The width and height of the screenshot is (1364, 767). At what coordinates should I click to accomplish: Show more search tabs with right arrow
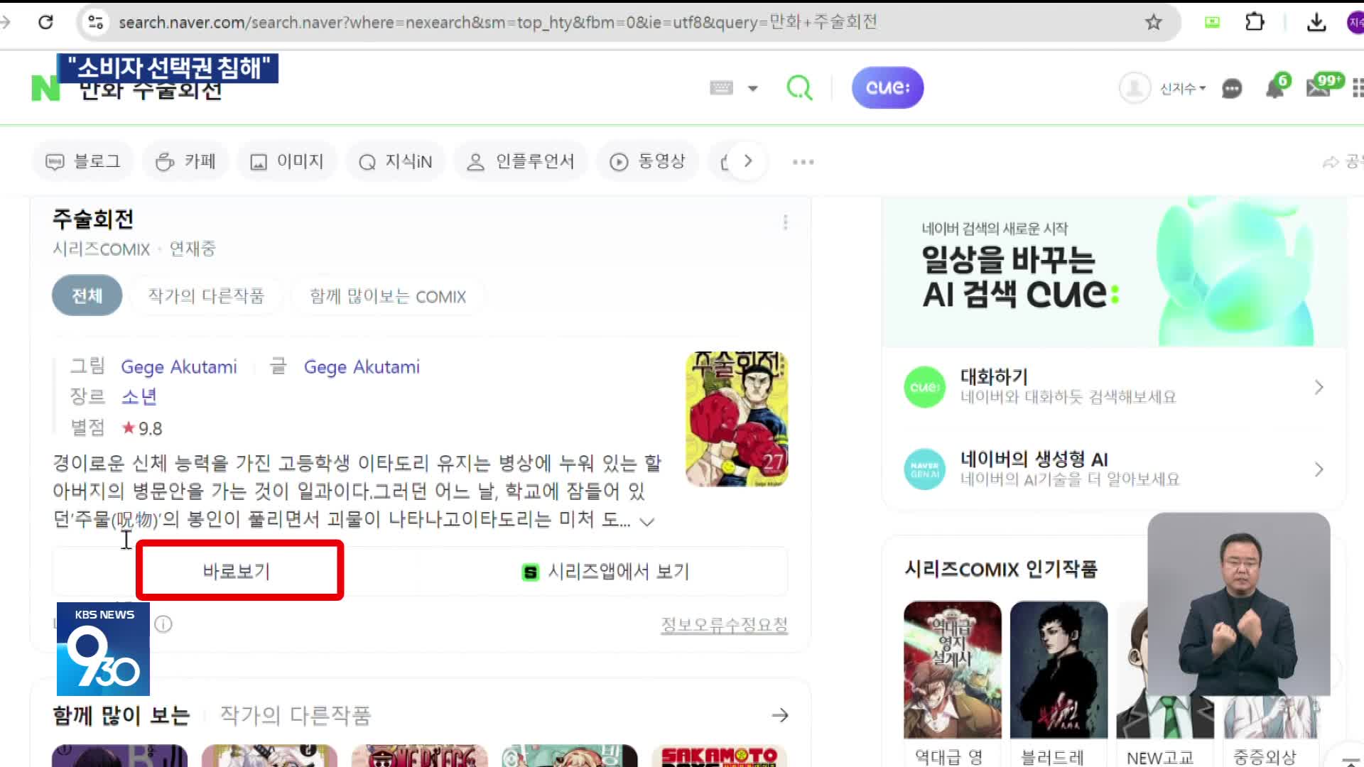point(747,161)
